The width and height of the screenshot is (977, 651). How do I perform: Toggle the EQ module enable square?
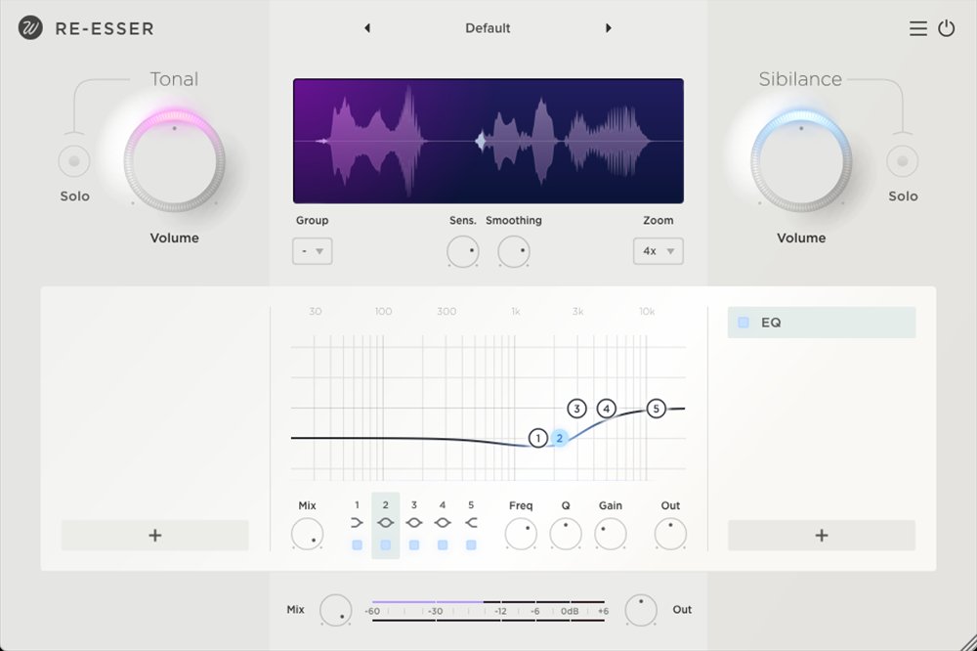tap(743, 323)
